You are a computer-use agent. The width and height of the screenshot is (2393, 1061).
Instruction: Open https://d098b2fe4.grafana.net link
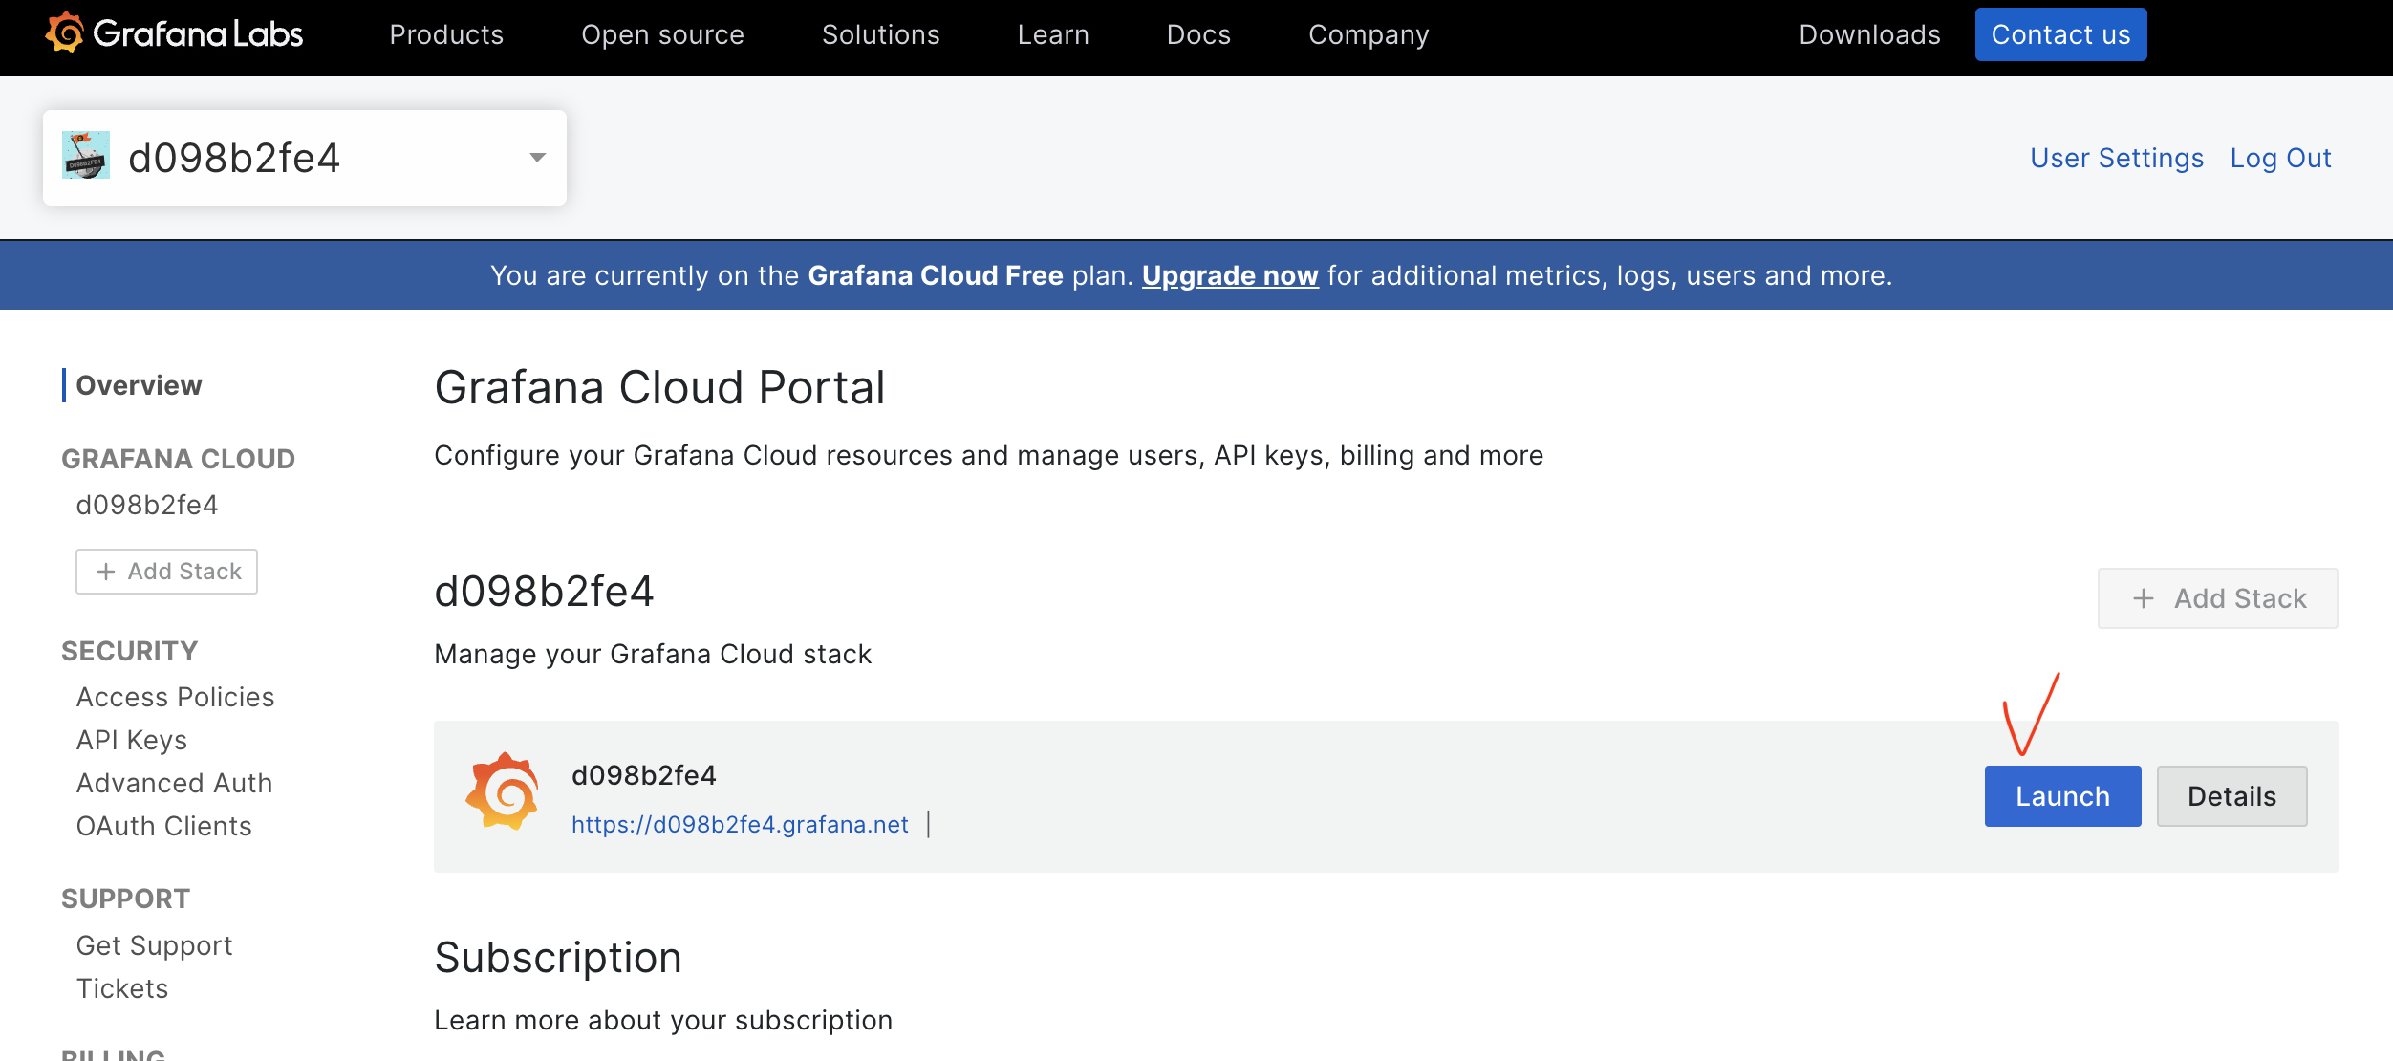740,824
